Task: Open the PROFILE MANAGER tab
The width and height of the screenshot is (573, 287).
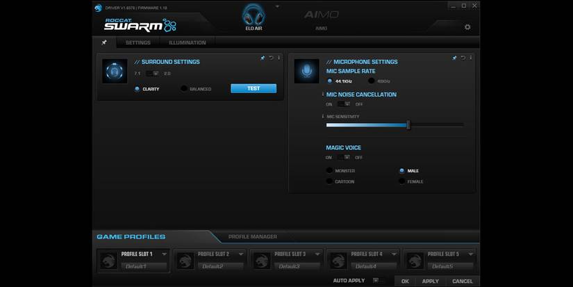Action: click(x=253, y=236)
